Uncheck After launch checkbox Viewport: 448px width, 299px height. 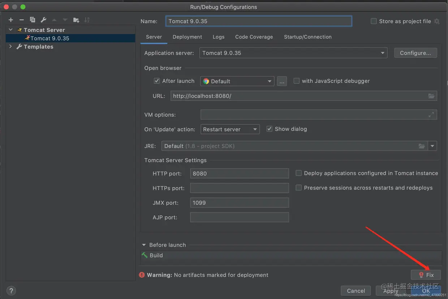(x=157, y=81)
